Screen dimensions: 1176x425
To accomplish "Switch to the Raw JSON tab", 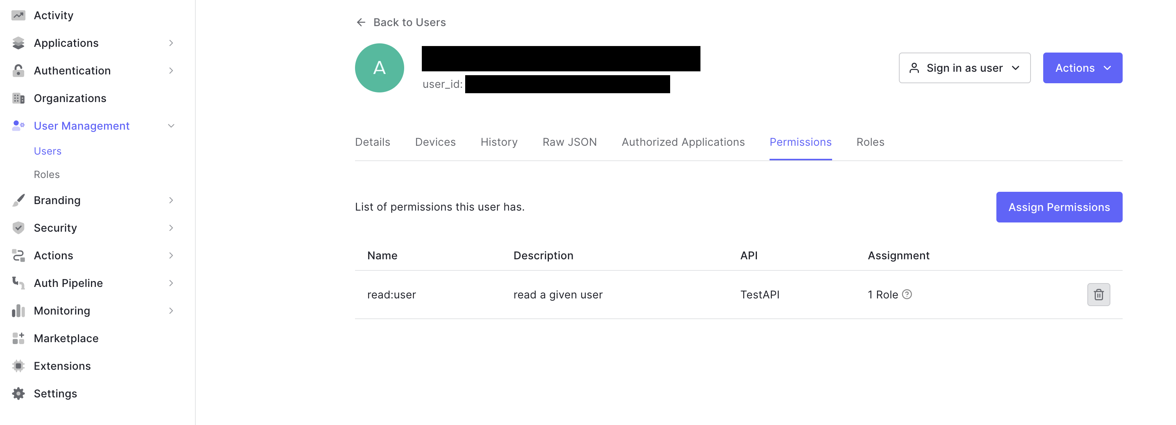I will [569, 142].
